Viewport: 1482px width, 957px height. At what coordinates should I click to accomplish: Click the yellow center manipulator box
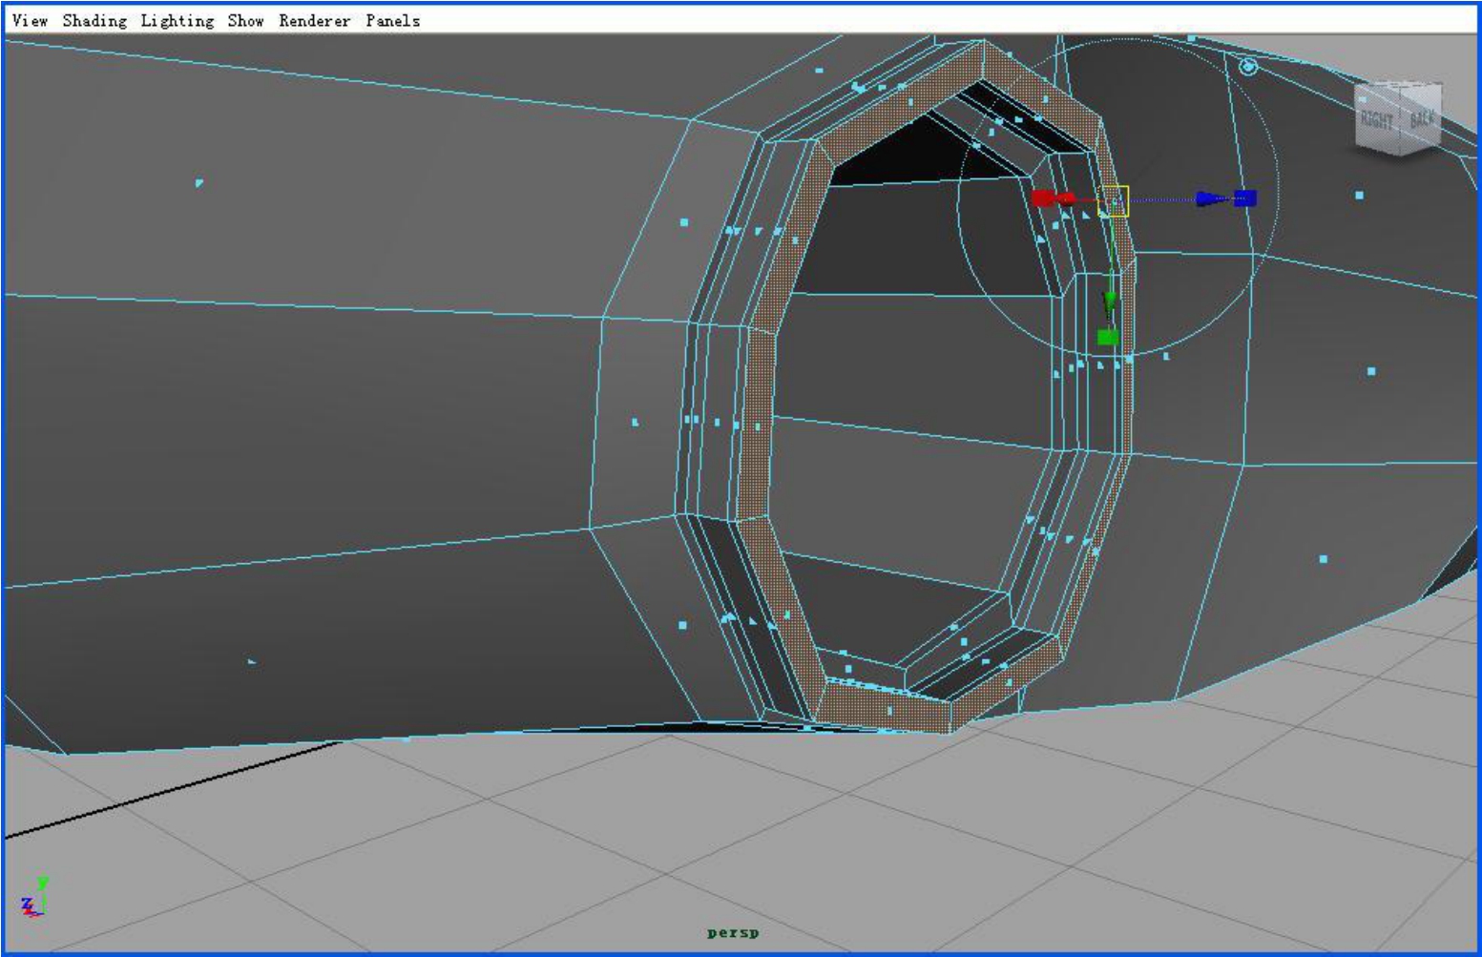click(x=1114, y=200)
